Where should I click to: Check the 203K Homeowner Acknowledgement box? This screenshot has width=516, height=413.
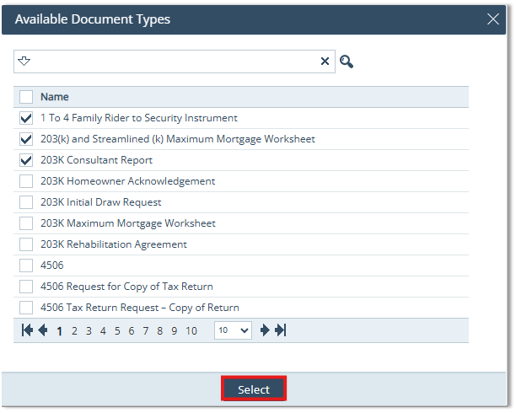[26, 181]
